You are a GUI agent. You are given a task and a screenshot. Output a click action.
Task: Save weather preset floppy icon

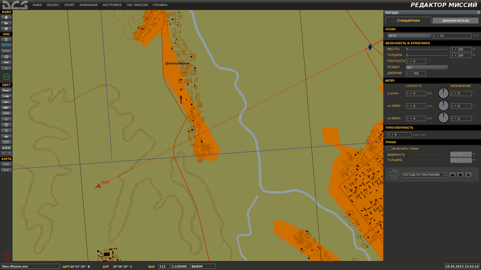(x=460, y=175)
